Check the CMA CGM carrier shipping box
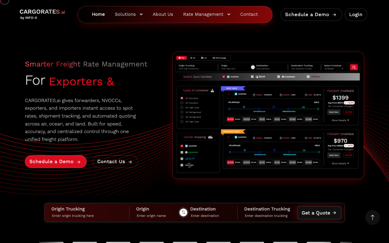Viewport: 389px width, 243px height. pos(181,165)
